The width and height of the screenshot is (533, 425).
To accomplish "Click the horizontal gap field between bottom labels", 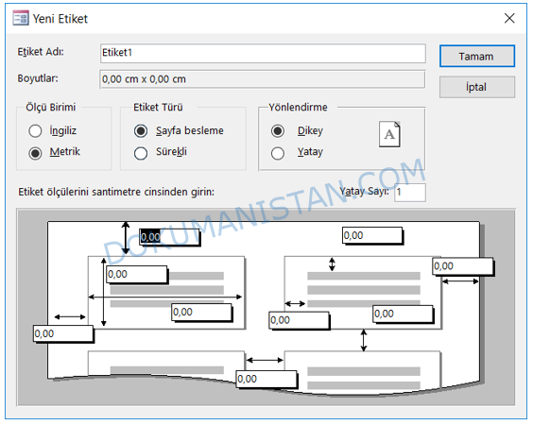I will point(266,379).
